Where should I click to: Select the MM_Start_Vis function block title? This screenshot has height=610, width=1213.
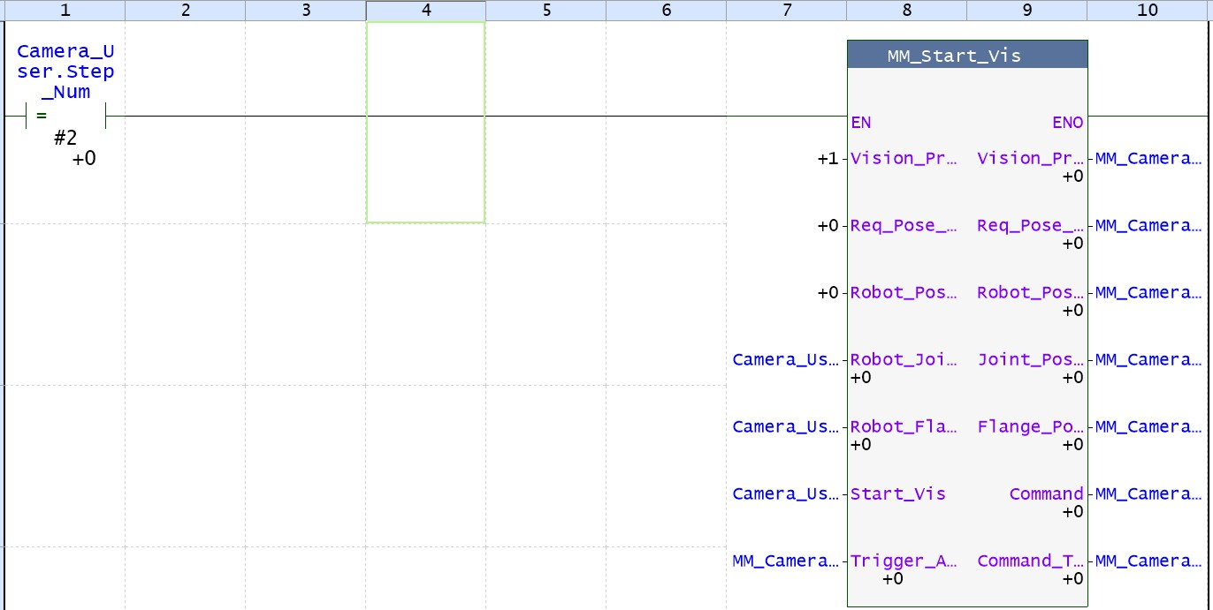966,56
